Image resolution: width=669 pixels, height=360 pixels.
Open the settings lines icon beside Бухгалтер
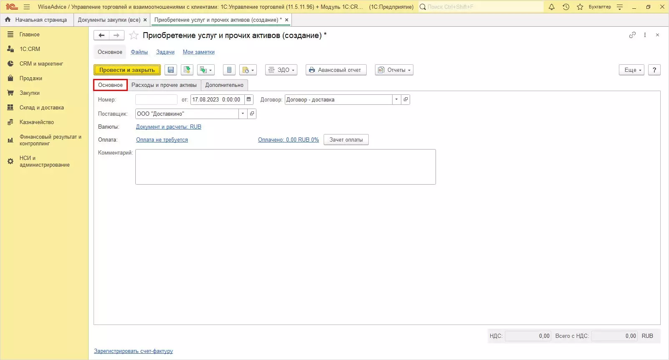point(620,7)
